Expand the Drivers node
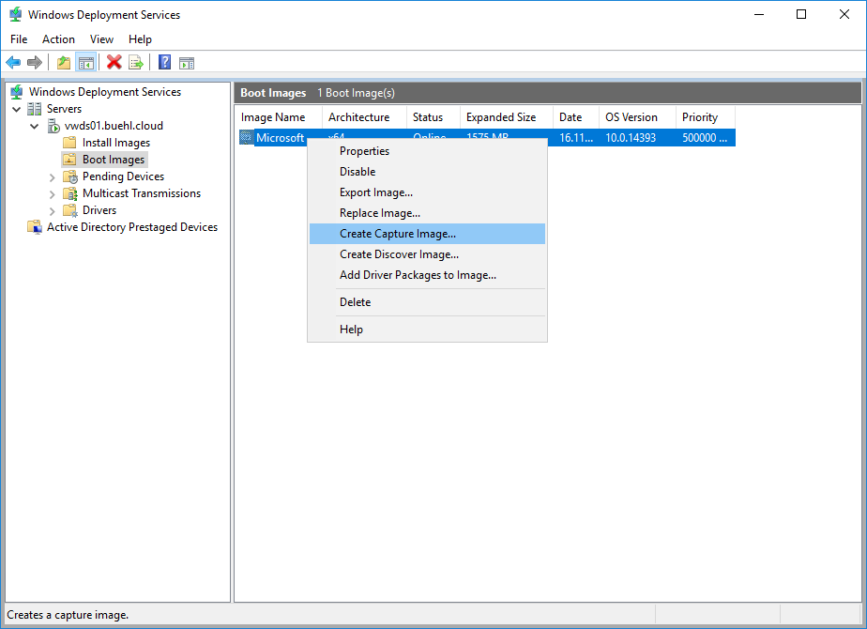 pyautogui.click(x=52, y=211)
